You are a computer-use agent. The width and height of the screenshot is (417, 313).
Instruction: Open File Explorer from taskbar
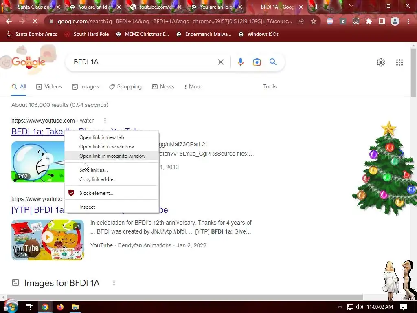[x=75, y=307]
